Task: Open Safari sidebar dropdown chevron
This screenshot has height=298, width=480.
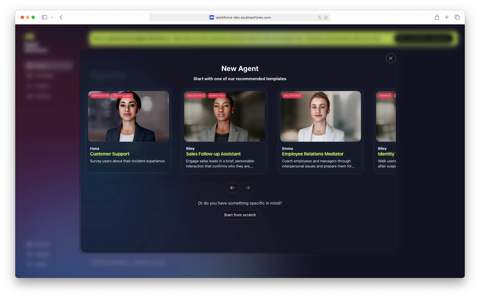Action: point(52,17)
